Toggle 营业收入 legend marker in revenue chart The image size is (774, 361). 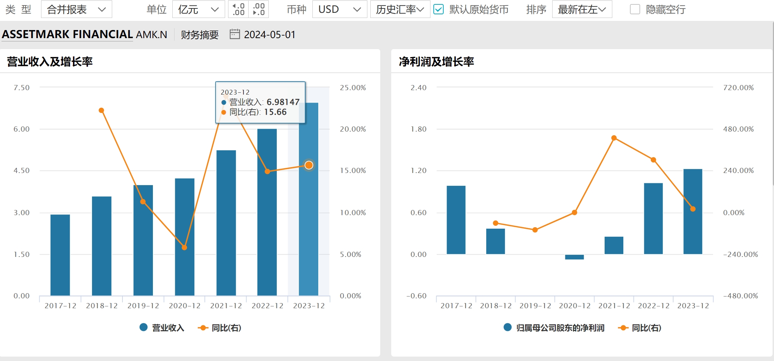point(143,327)
